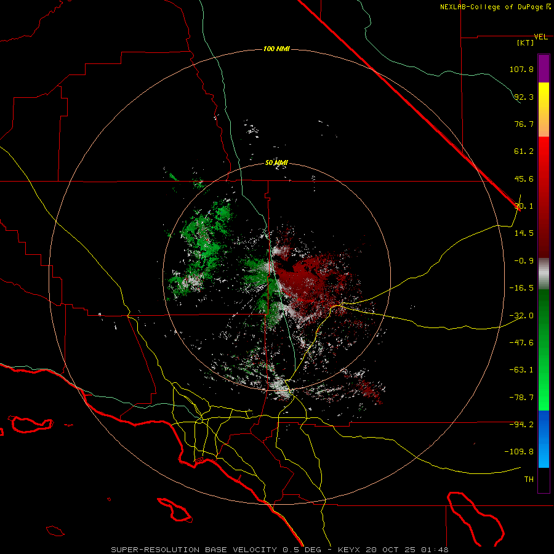Click the -78.7 velocity scale value
The height and width of the screenshot is (554, 554).
521,398
